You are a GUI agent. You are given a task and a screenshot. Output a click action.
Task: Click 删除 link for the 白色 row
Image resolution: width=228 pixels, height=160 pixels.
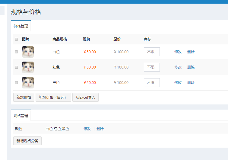(191, 52)
